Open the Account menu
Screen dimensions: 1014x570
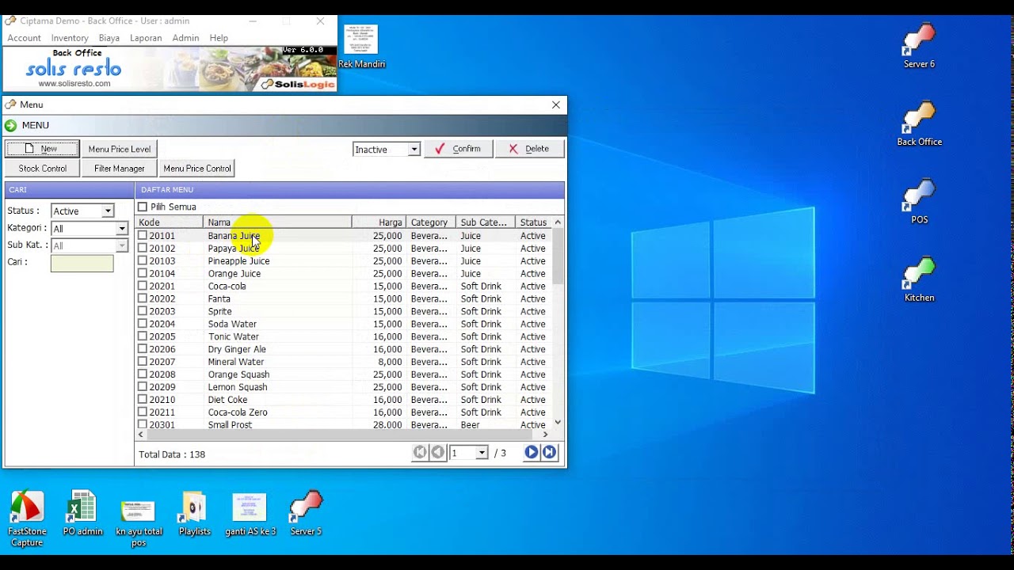pyautogui.click(x=24, y=38)
